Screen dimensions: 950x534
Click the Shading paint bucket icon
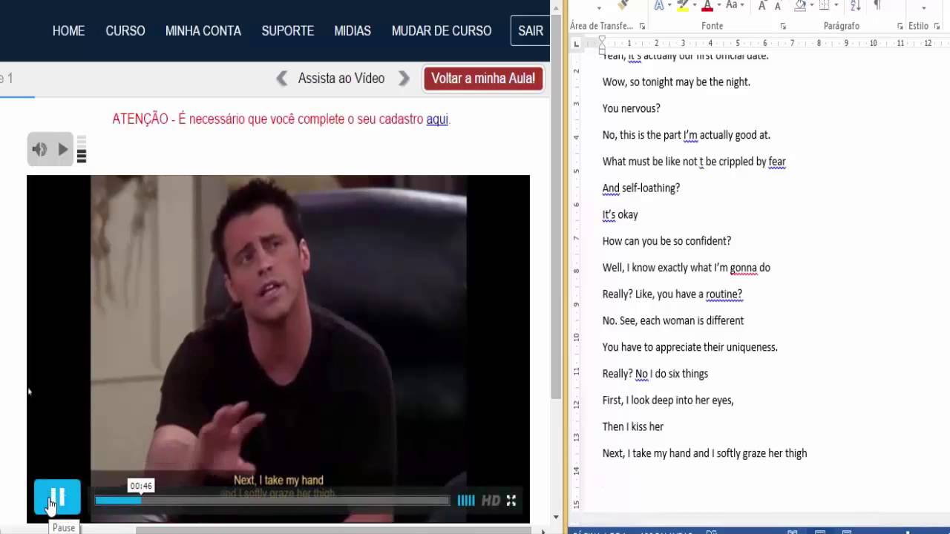click(x=800, y=5)
